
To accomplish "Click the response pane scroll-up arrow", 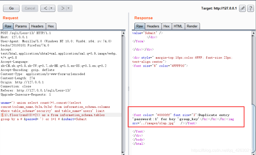I will tap(253, 33).
